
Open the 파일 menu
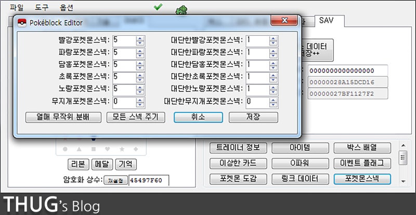17,8
